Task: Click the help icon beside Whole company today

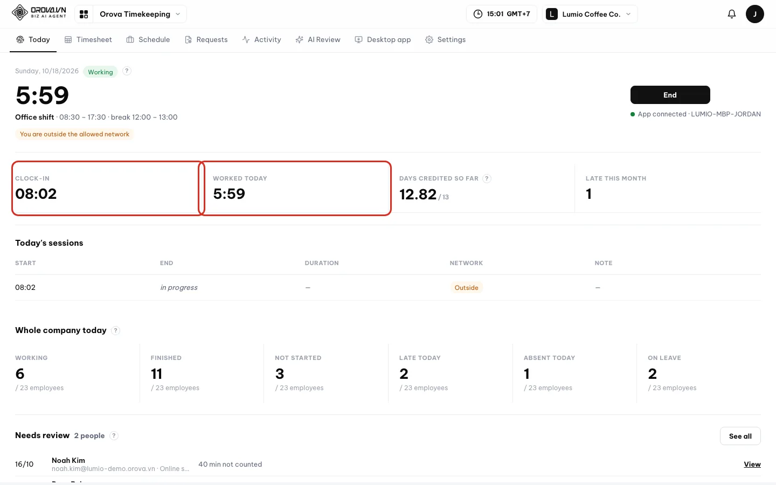Action: coord(115,330)
